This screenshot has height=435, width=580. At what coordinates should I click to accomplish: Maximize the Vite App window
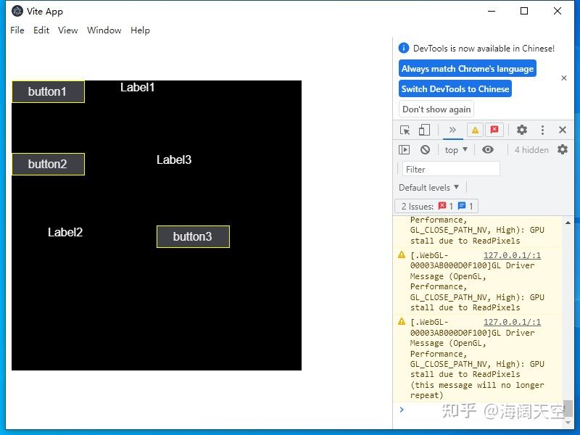tap(524, 11)
